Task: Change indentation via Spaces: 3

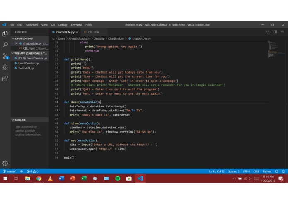Action: (x=234, y=171)
